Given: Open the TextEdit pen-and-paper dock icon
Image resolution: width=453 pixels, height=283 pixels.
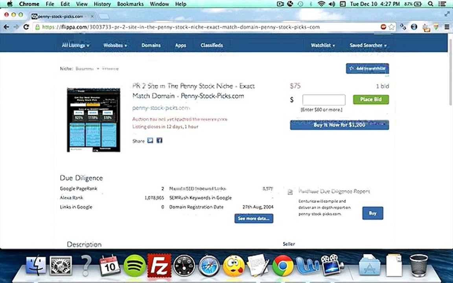Looking at the screenshot, I should coord(258,265).
